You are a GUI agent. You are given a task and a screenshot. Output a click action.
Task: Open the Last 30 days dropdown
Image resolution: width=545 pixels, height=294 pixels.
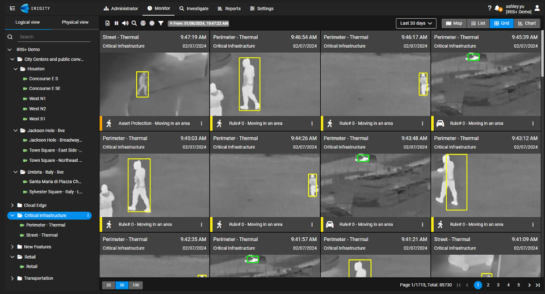click(x=416, y=23)
